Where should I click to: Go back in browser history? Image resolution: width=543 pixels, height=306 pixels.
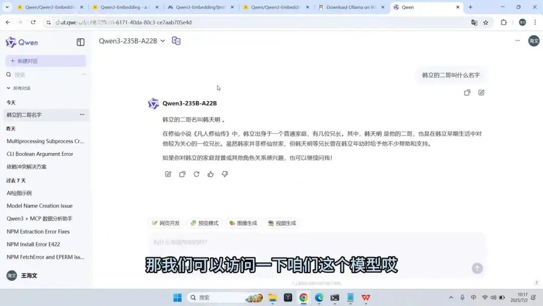coord(8,22)
